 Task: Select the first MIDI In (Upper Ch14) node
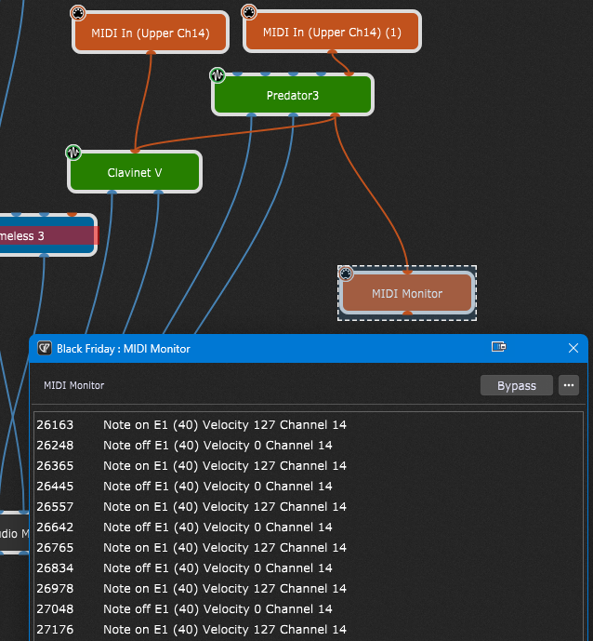pos(151,33)
